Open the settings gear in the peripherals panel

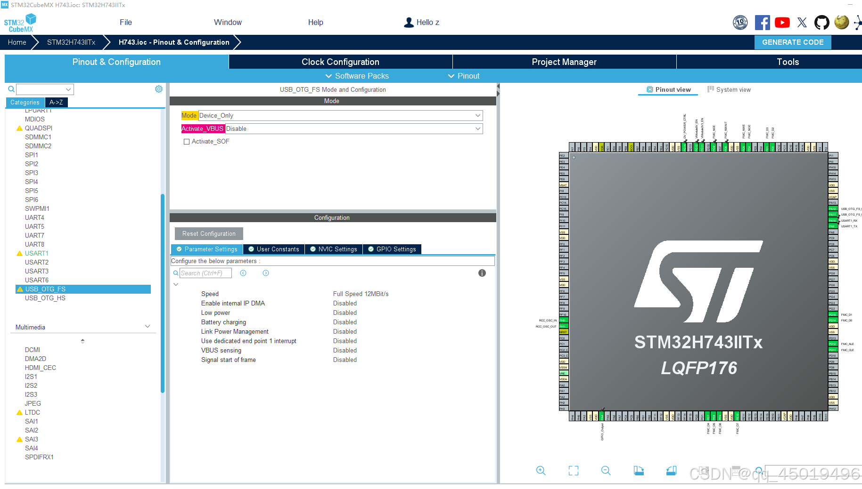[159, 88]
